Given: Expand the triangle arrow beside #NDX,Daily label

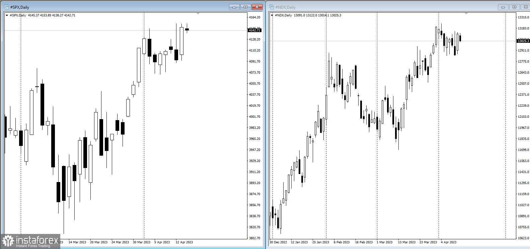Looking at the screenshot, I should click(272, 15).
